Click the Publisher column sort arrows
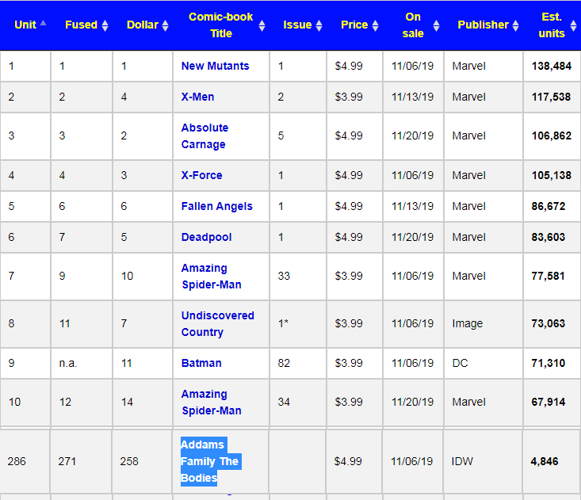 click(515, 25)
